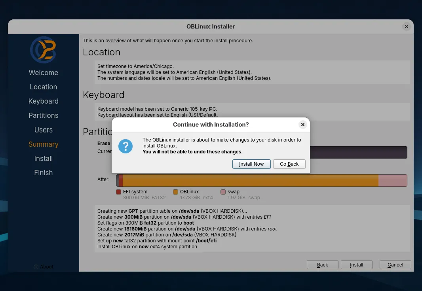Confirm with the Install Now button
The image size is (422, 291).
[251, 164]
